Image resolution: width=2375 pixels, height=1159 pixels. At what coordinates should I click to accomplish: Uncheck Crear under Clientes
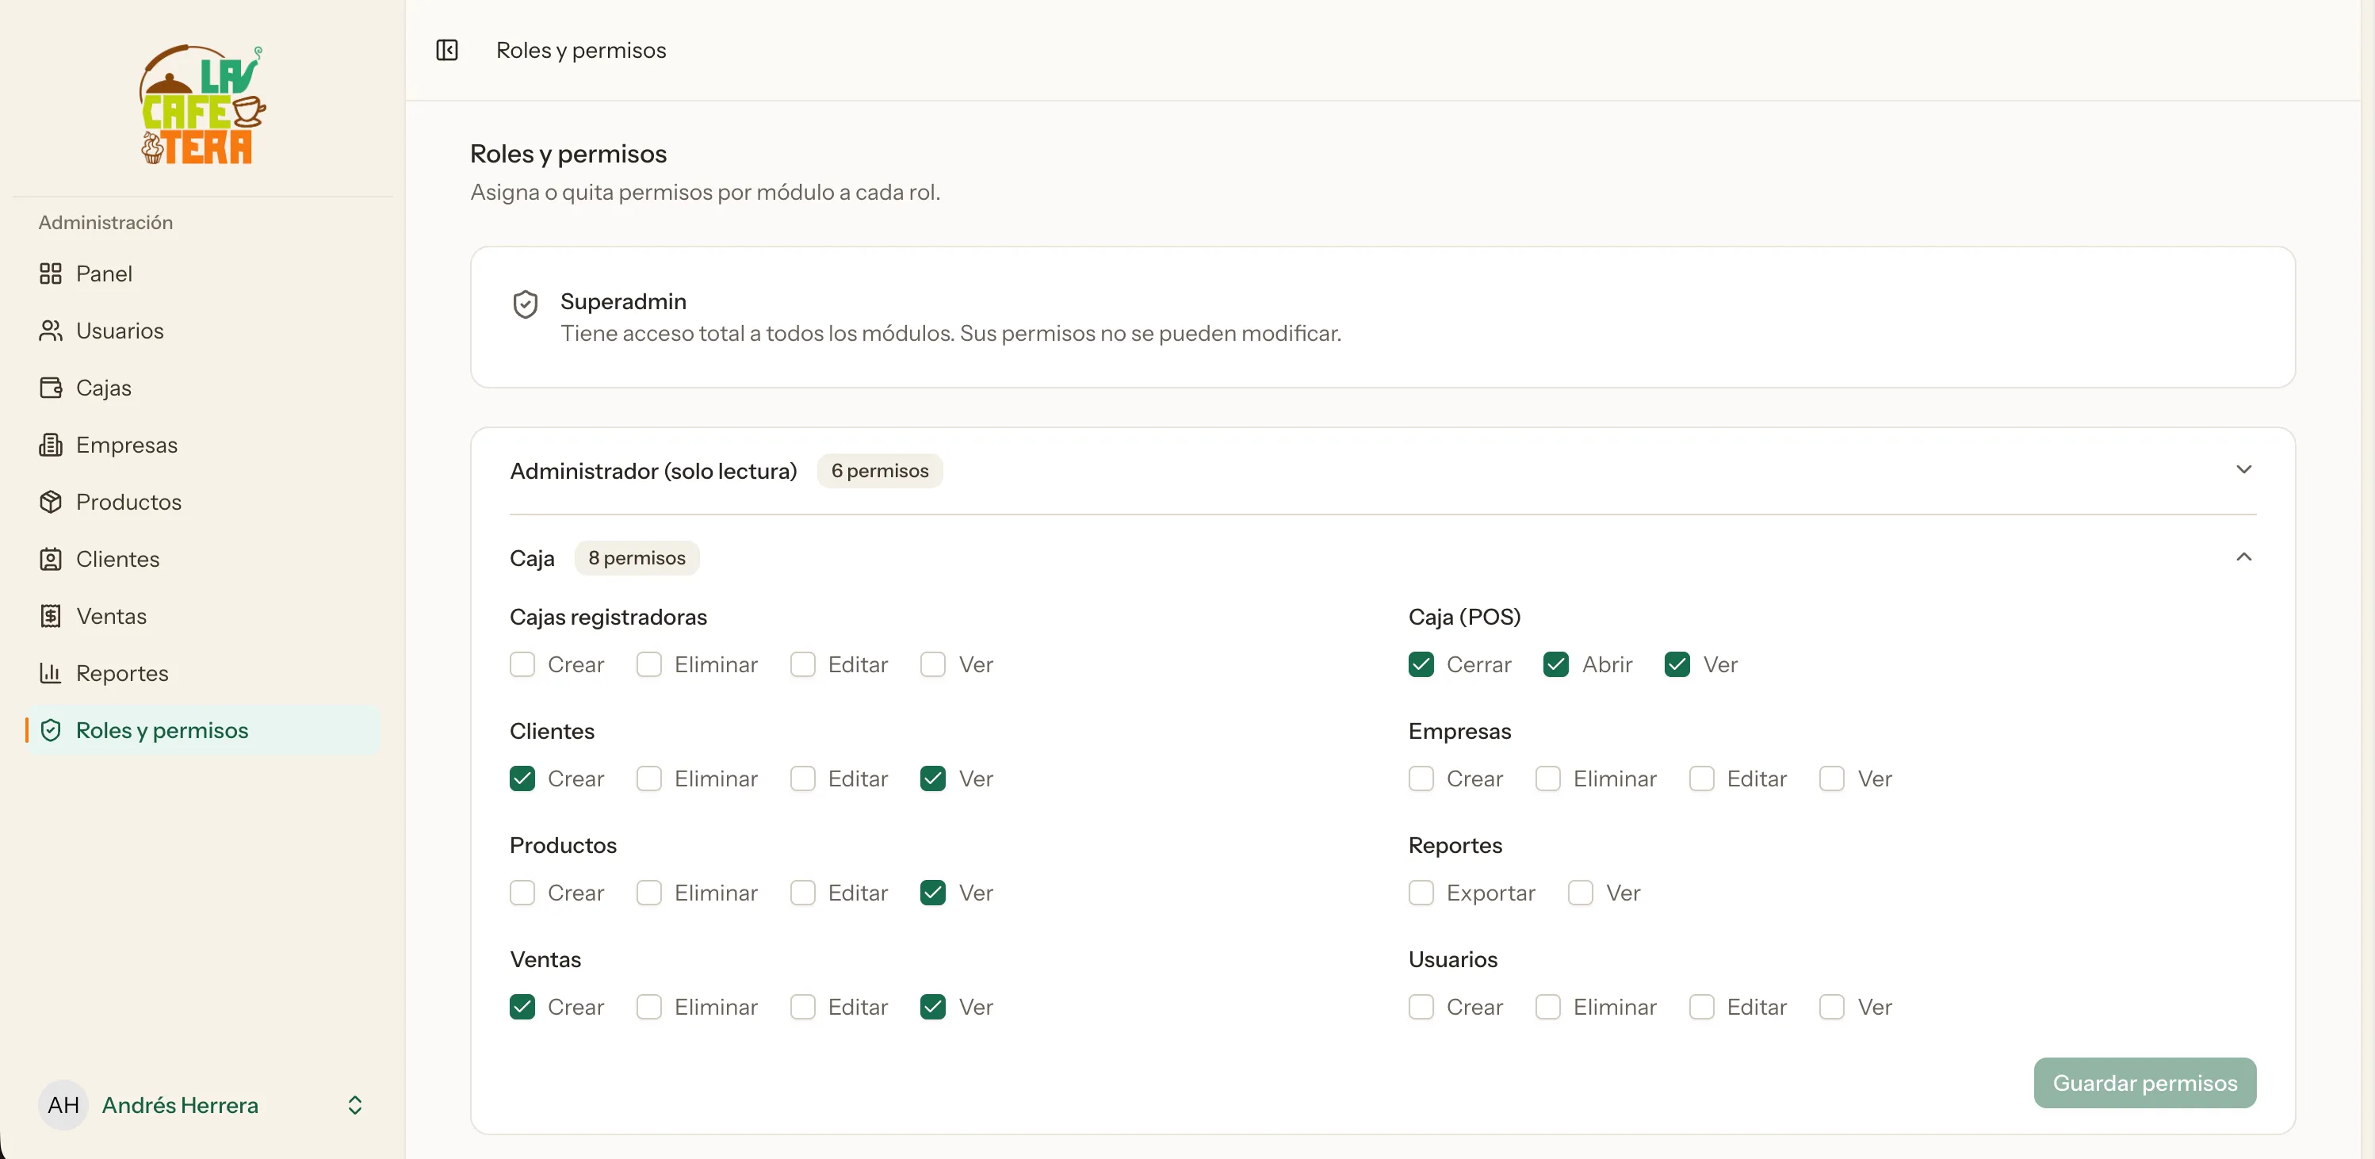522,779
